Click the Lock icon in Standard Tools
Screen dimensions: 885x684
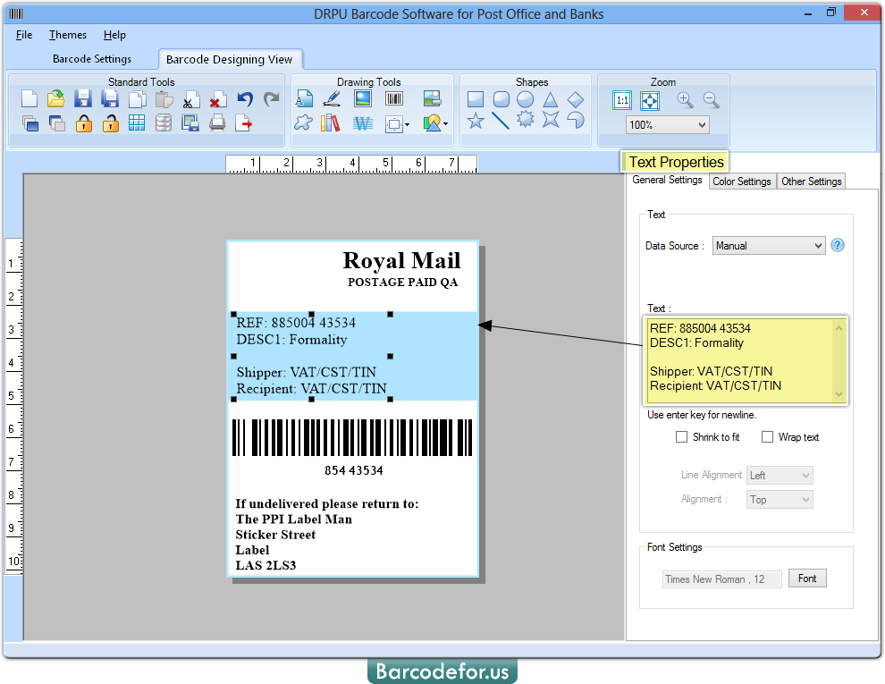click(x=84, y=122)
